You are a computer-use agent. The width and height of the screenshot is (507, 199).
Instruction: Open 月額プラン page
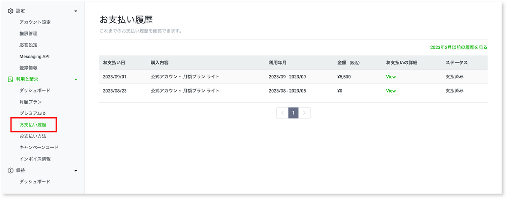tap(30, 102)
